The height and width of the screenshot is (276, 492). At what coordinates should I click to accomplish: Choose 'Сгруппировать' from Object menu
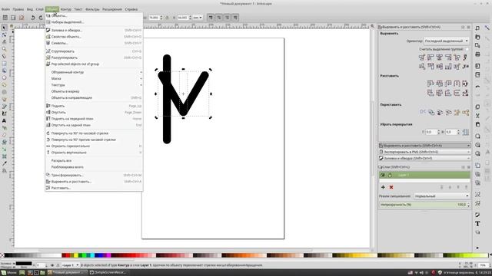click(94, 51)
